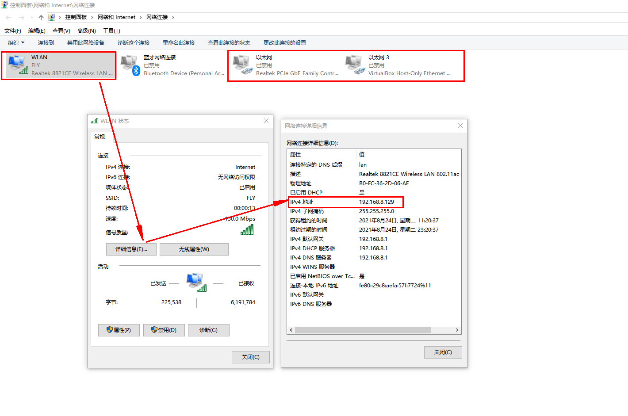Open the 组织 dropdown menu
Image resolution: width=628 pixels, height=416 pixels.
[16, 43]
